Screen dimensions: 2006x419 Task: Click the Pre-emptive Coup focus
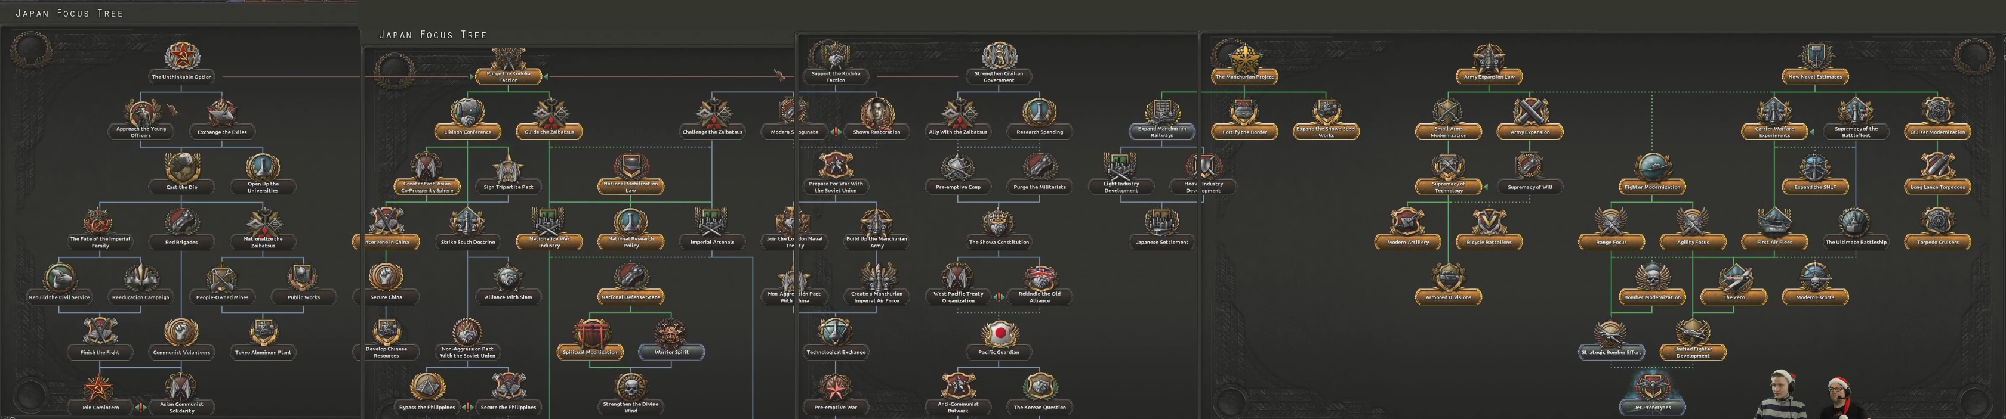pyautogui.click(x=958, y=174)
